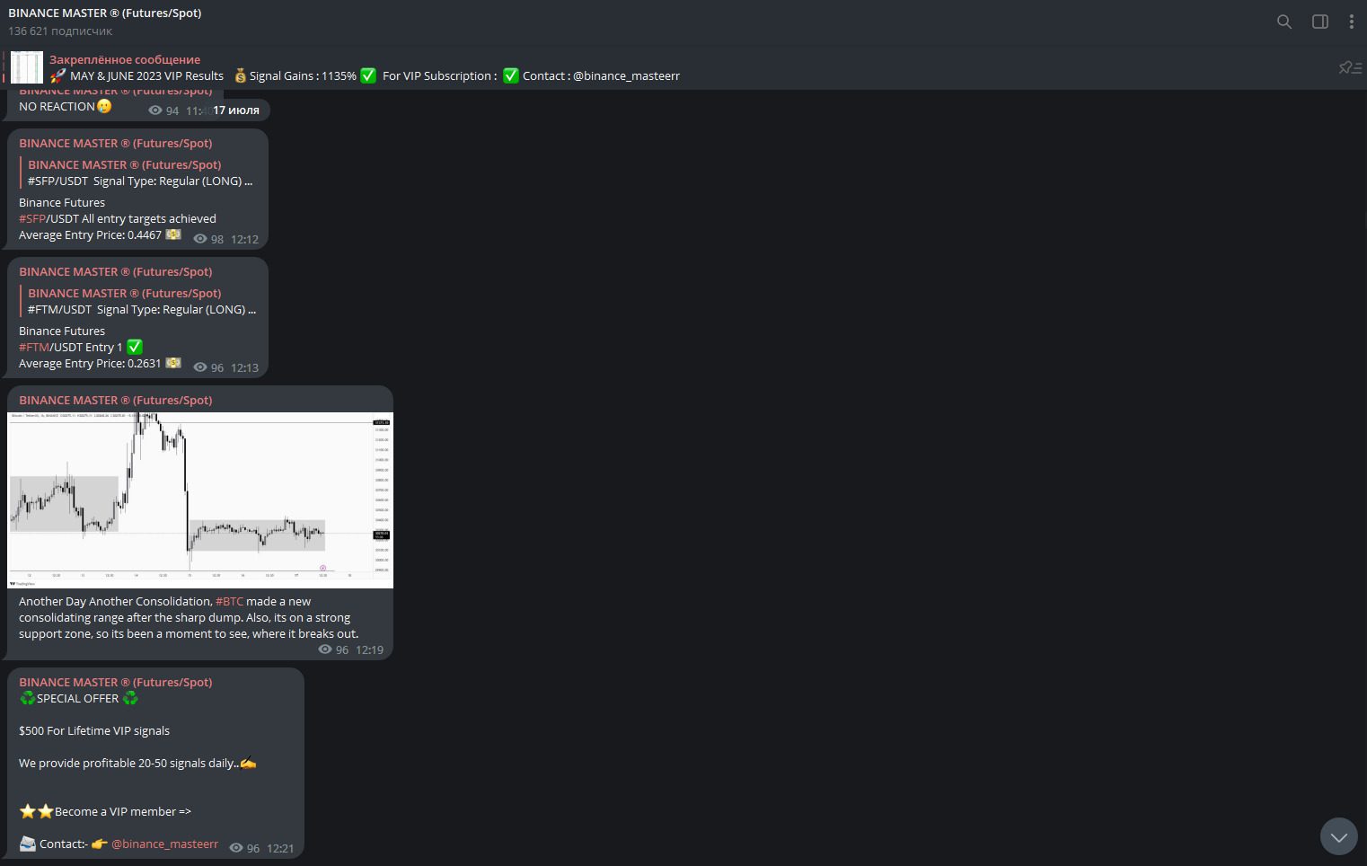Click sender name on SPECIAL OFFER message
This screenshot has width=1367, height=866.
(x=116, y=683)
